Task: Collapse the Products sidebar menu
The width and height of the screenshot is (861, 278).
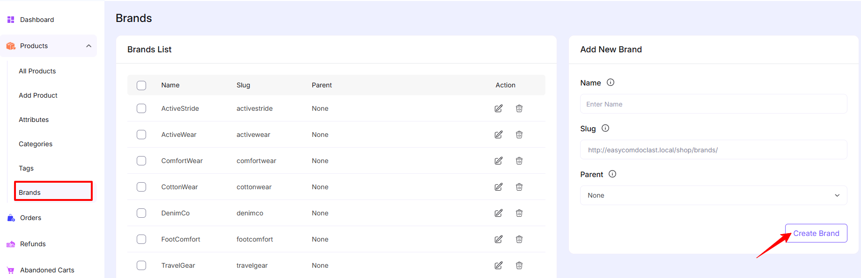Action: (88, 46)
